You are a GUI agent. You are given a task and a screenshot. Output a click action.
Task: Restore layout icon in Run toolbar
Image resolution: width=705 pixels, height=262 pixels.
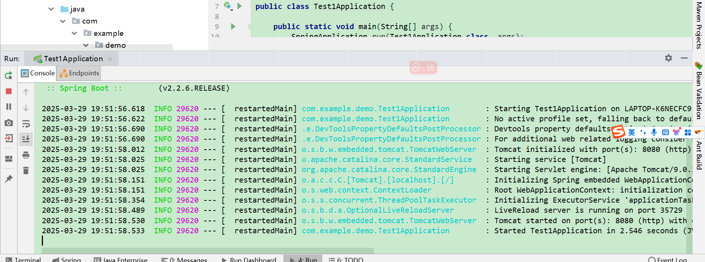(x=9, y=159)
